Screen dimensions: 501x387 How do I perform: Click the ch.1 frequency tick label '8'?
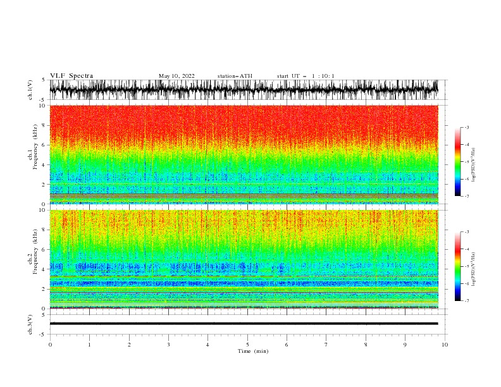point(44,125)
